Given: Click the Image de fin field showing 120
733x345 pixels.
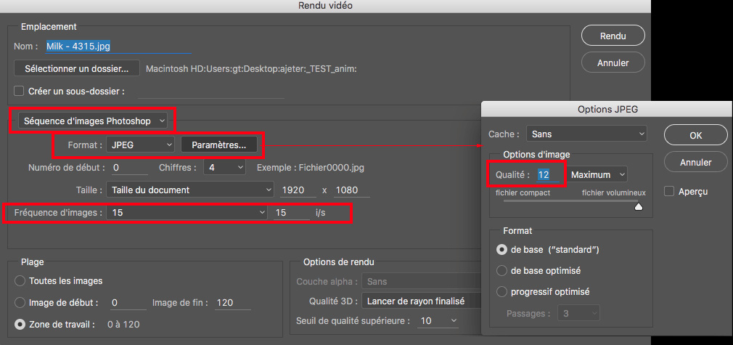Looking at the screenshot, I should 233,302.
